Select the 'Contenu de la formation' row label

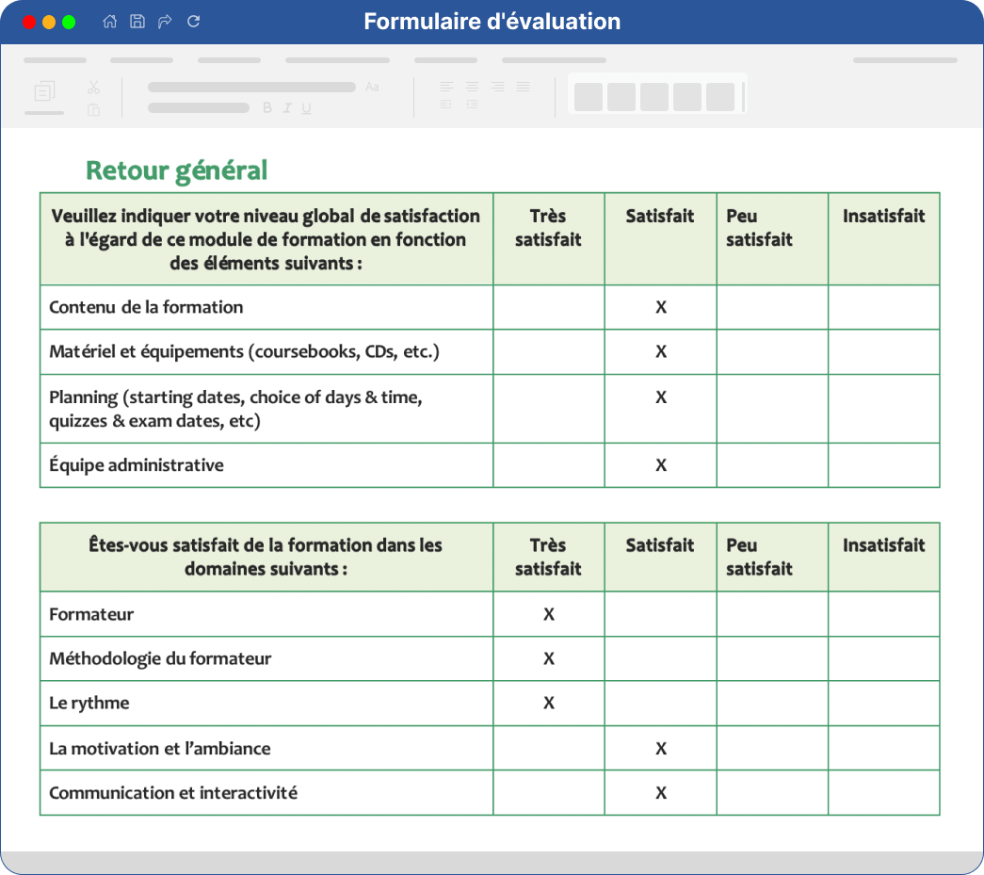(x=146, y=307)
